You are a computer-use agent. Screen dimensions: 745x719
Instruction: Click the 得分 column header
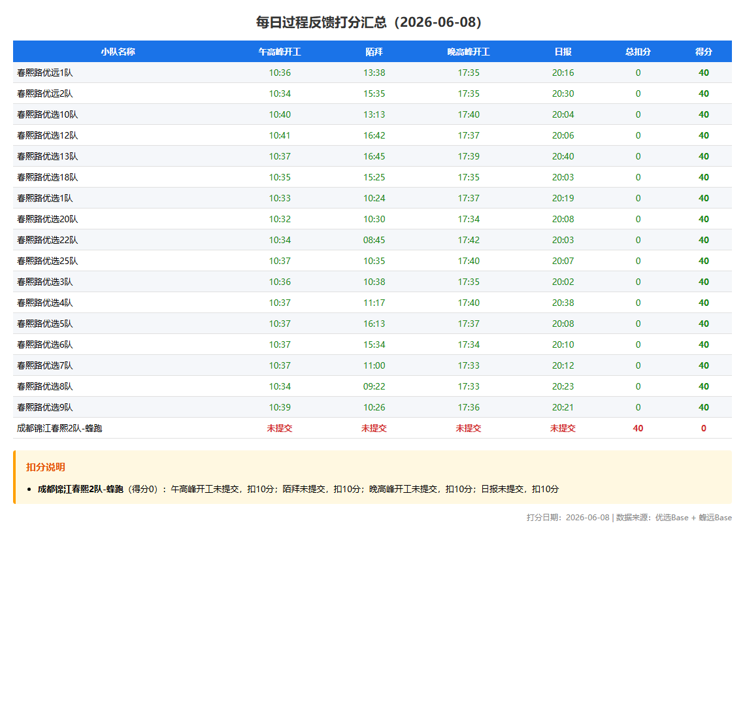click(704, 52)
